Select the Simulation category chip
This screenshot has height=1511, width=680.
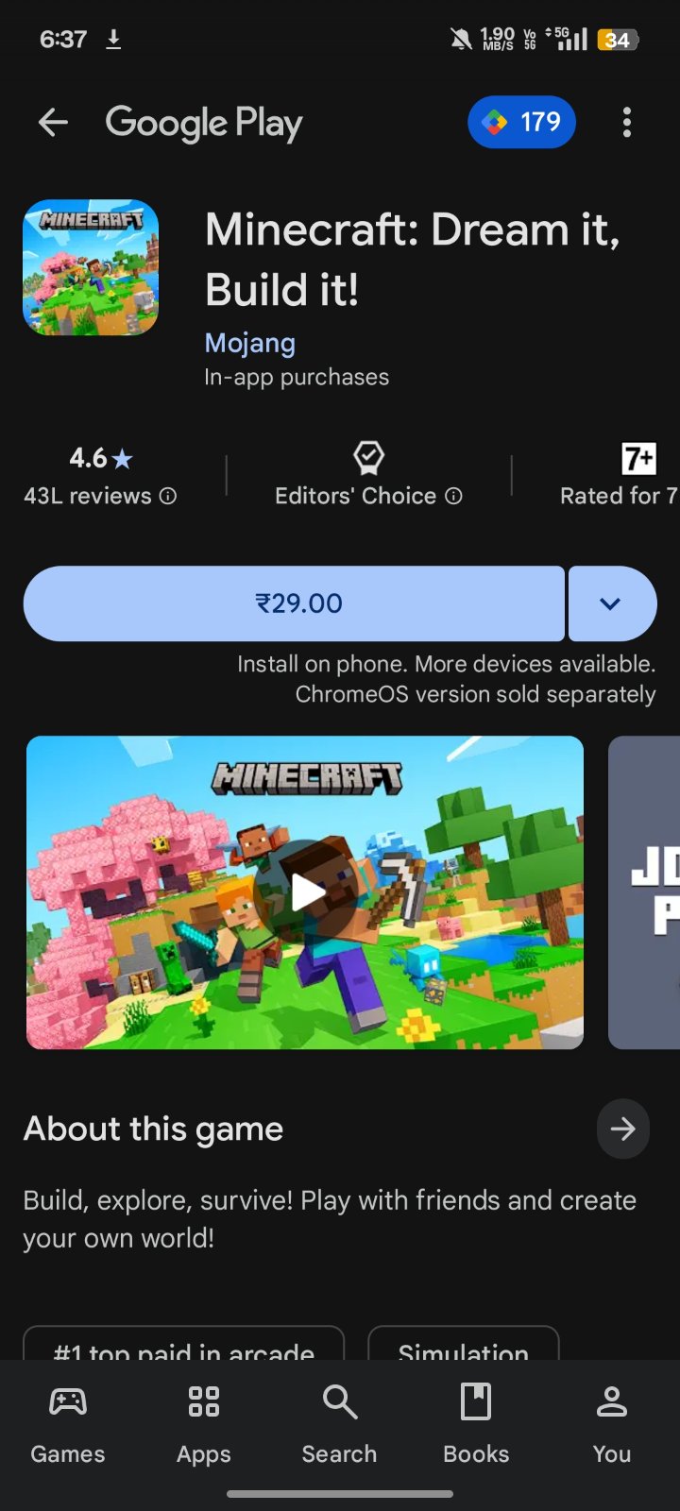click(464, 1344)
